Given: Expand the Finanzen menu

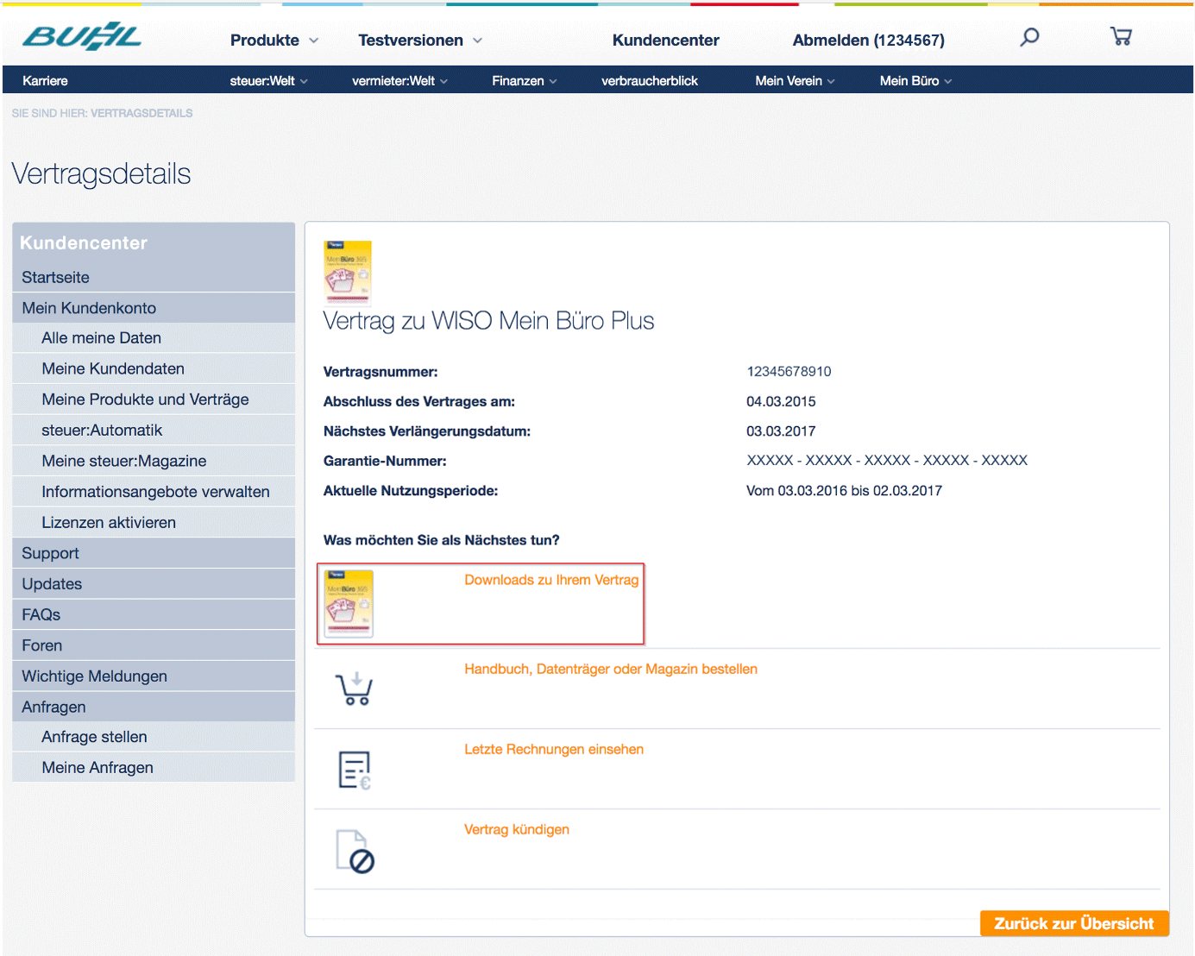Looking at the screenshot, I should click(x=524, y=81).
